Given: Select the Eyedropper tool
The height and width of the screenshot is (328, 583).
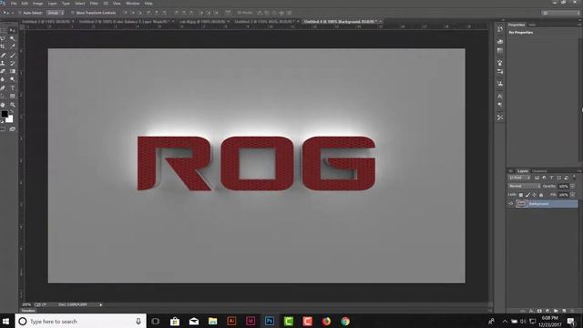Looking at the screenshot, I should click(x=12, y=46).
